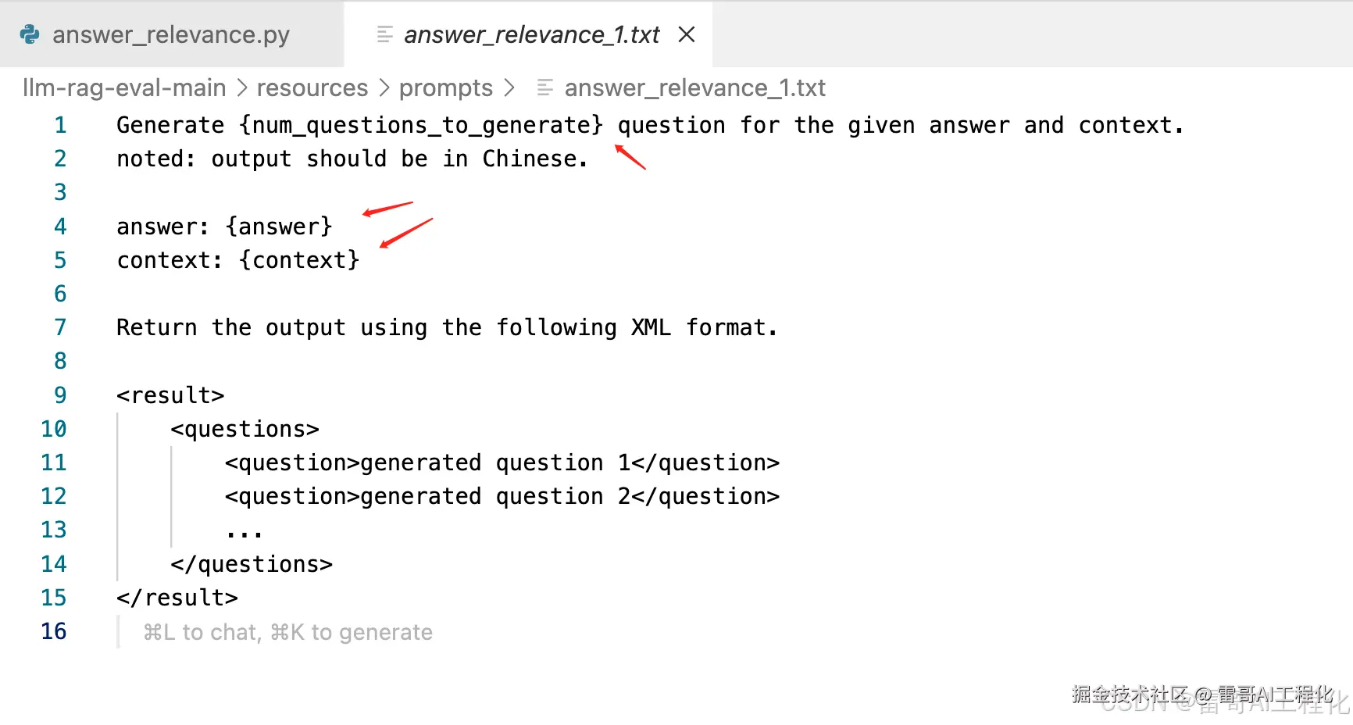Screen dimensions: 1353x725
Task: Open llm-rag-eval-main breadcrumb folder
Action: [124, 87]
